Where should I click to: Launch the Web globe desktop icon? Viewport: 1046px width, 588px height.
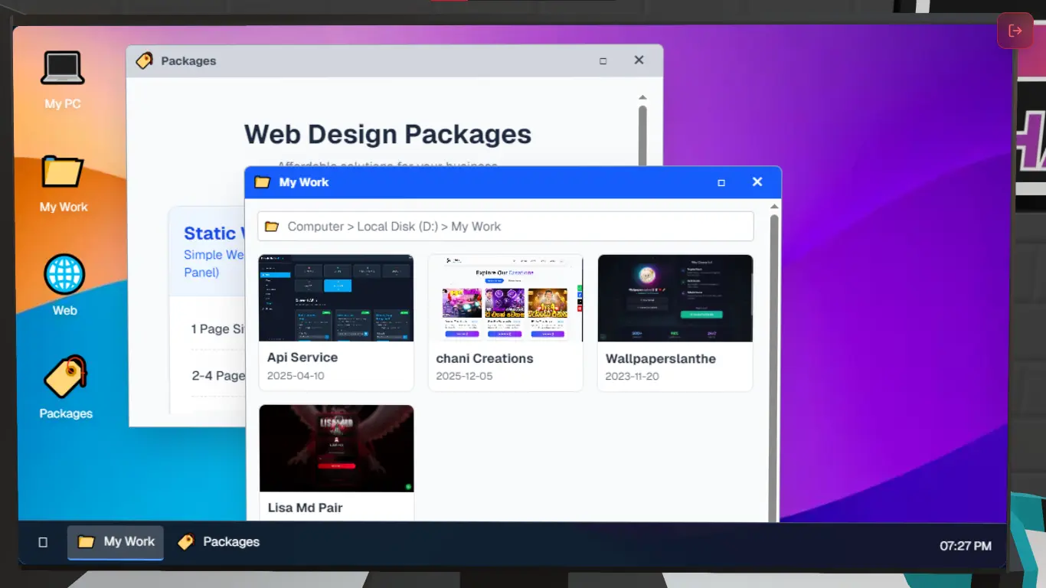(x=64, y=285)
